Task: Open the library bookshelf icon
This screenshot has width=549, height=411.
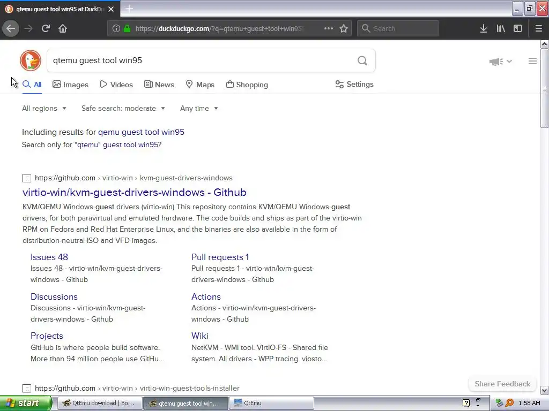Action: click(x=501, y=29)
